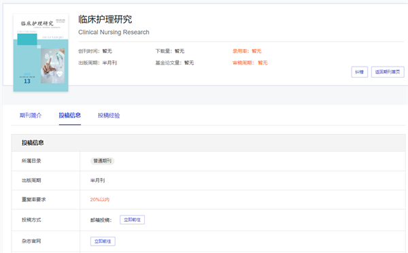Image resolution: width=408 pixels, height=253 pixels.
Task: Open the 投稿经验 tab
Action: pos(109,116)
